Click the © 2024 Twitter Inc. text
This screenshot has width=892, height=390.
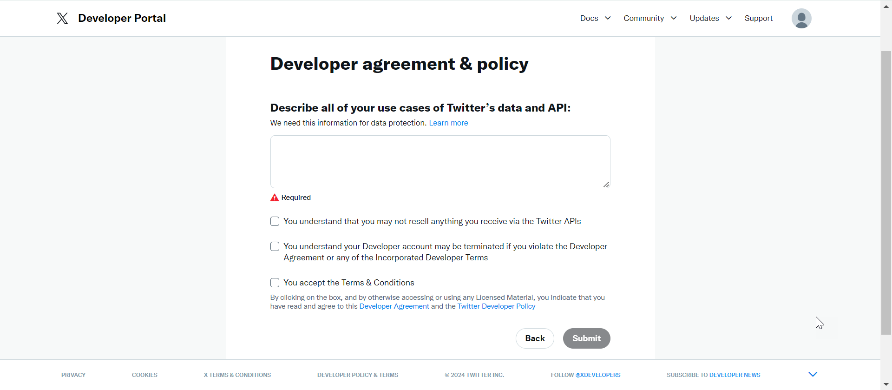coord(474,375)
